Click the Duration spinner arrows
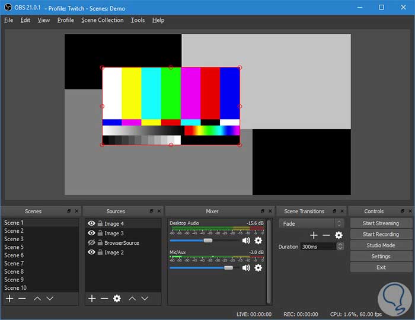Screen dimensions: 415x320 (340, 247)
